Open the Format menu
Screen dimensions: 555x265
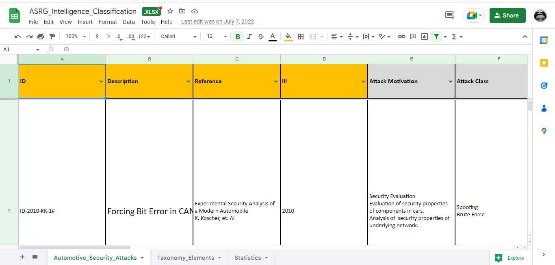point(108,22)
